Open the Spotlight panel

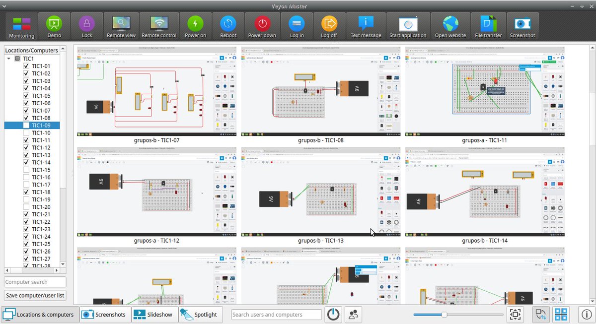201,314
